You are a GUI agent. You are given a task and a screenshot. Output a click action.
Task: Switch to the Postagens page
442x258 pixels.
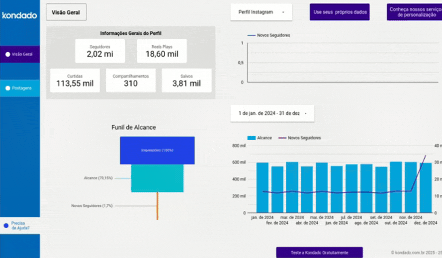tap(21, 88)
